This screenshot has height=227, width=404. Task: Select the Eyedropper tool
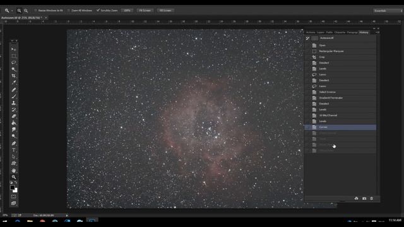[14, 83]
